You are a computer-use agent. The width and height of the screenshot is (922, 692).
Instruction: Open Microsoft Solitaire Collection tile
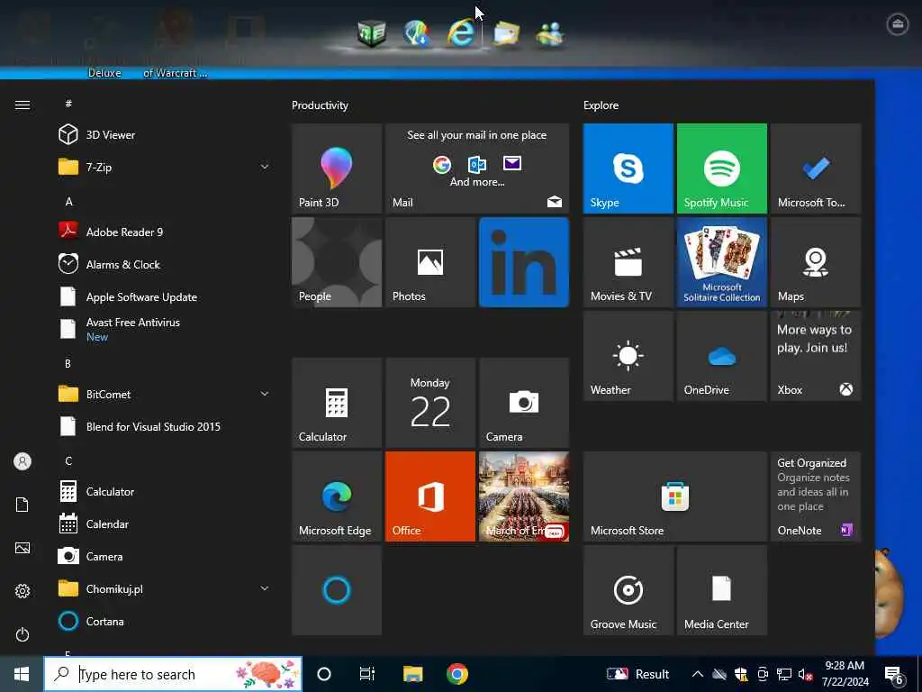(721, 262)
